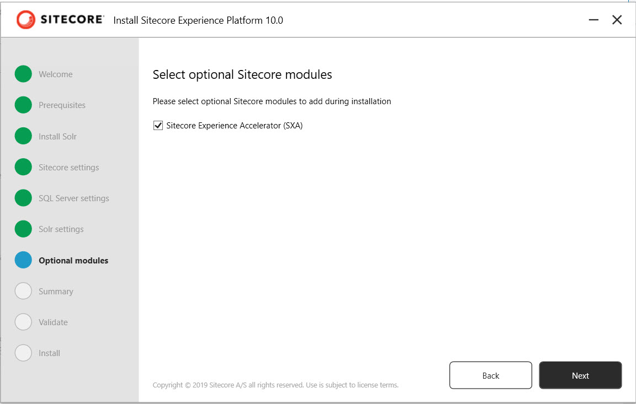Click the Next button
The height and width of the screenshot is (404, 636).
pyautogui.click(x=580, y=375)
